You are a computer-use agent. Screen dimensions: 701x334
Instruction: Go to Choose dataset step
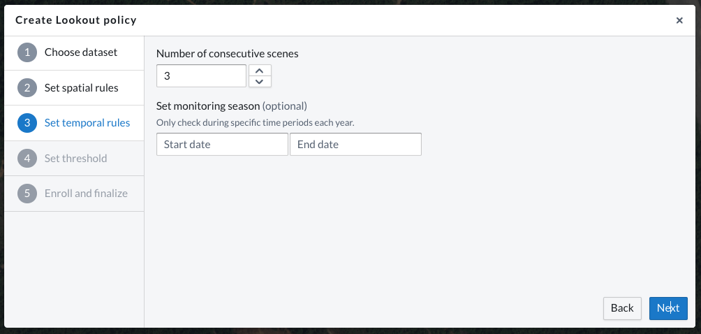coord(81,52)
